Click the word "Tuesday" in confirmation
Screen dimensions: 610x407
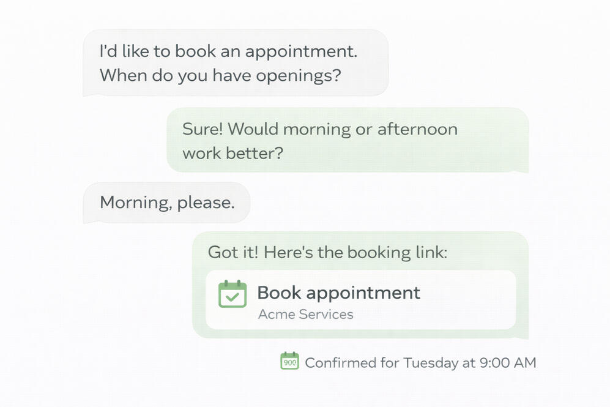pos(431,362)
